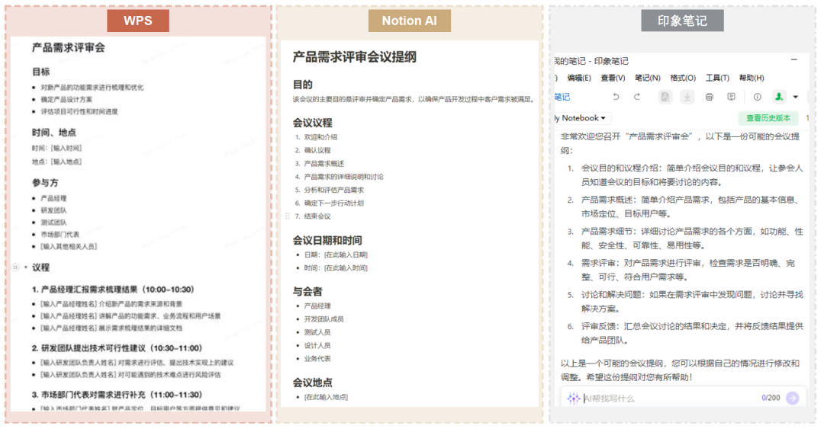The width and height of the screenshot is (824, 429).
Task: Click the 会议议程 heading in Notion
Action: point(313,123)
